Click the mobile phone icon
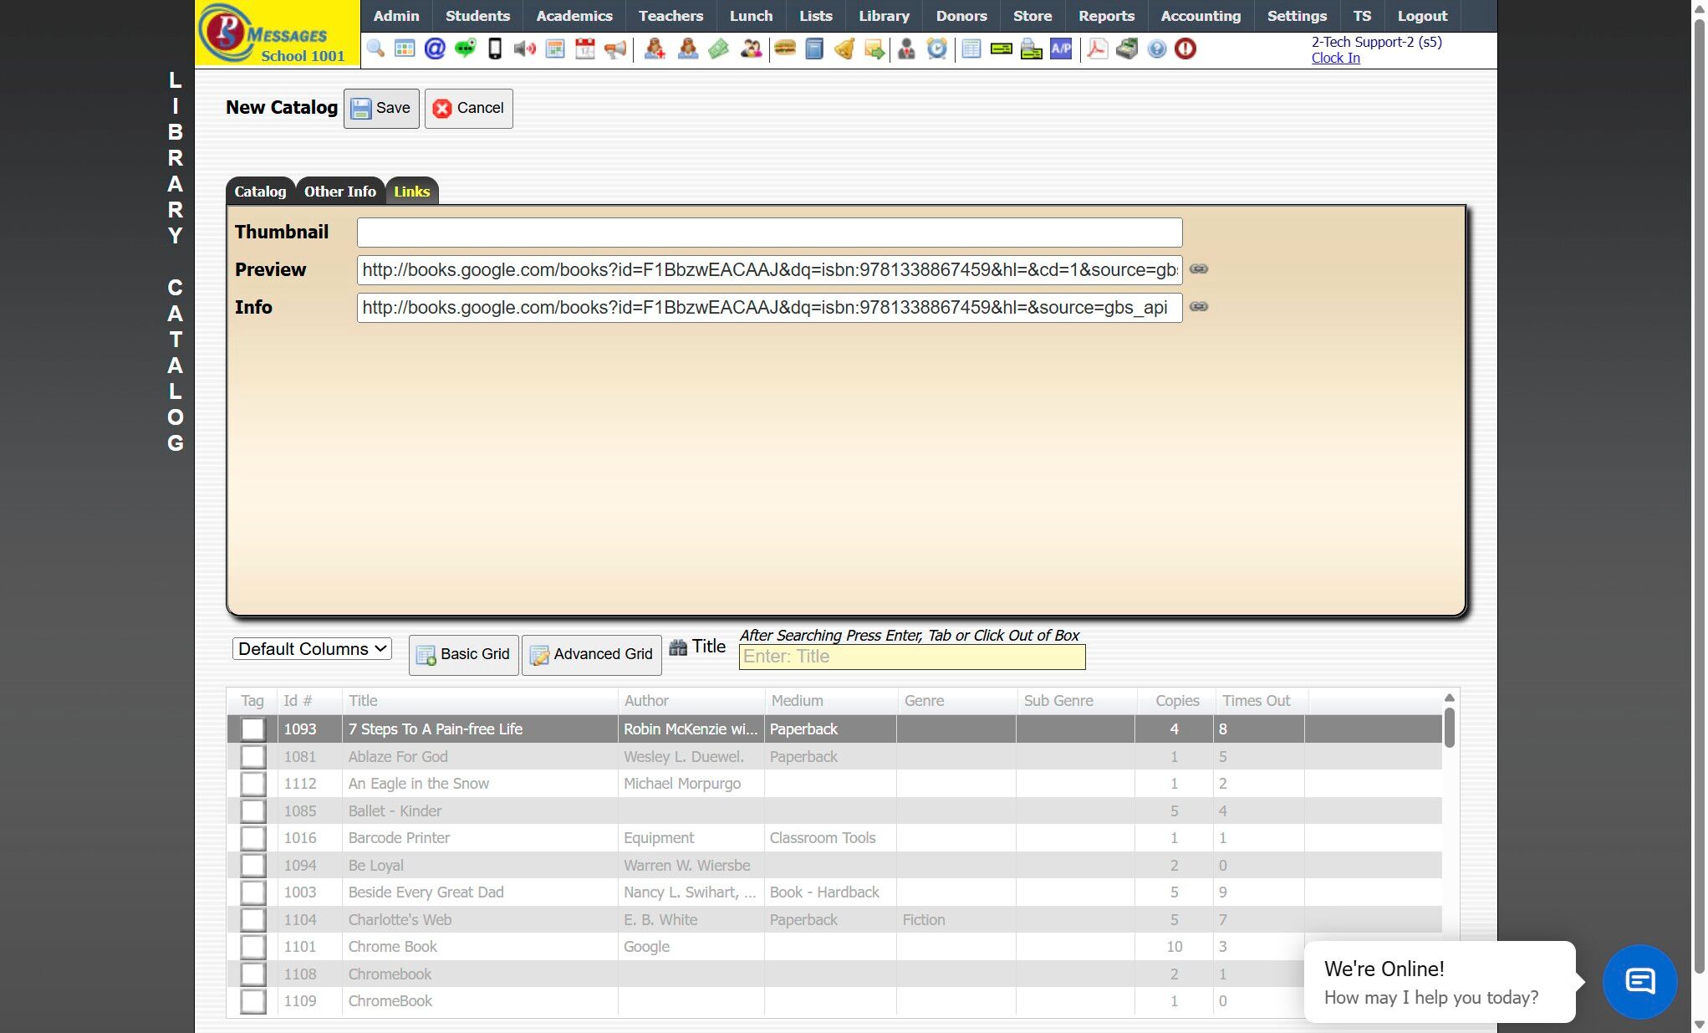1708x1033 pixels. pos(495,49)
